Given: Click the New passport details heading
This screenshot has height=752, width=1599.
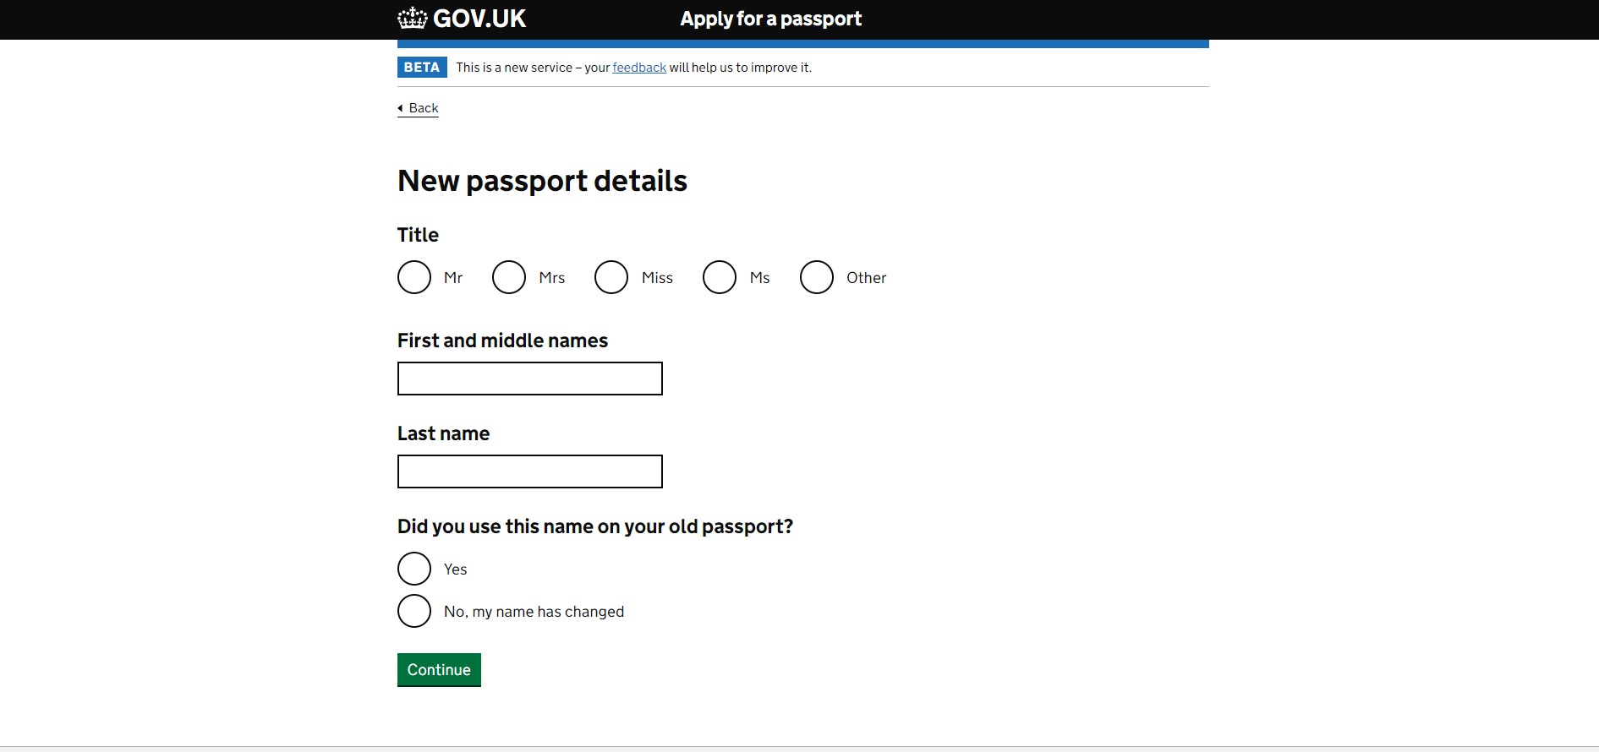Looking at the screenshot, I should pyautogui.click(x=542, y=181).
